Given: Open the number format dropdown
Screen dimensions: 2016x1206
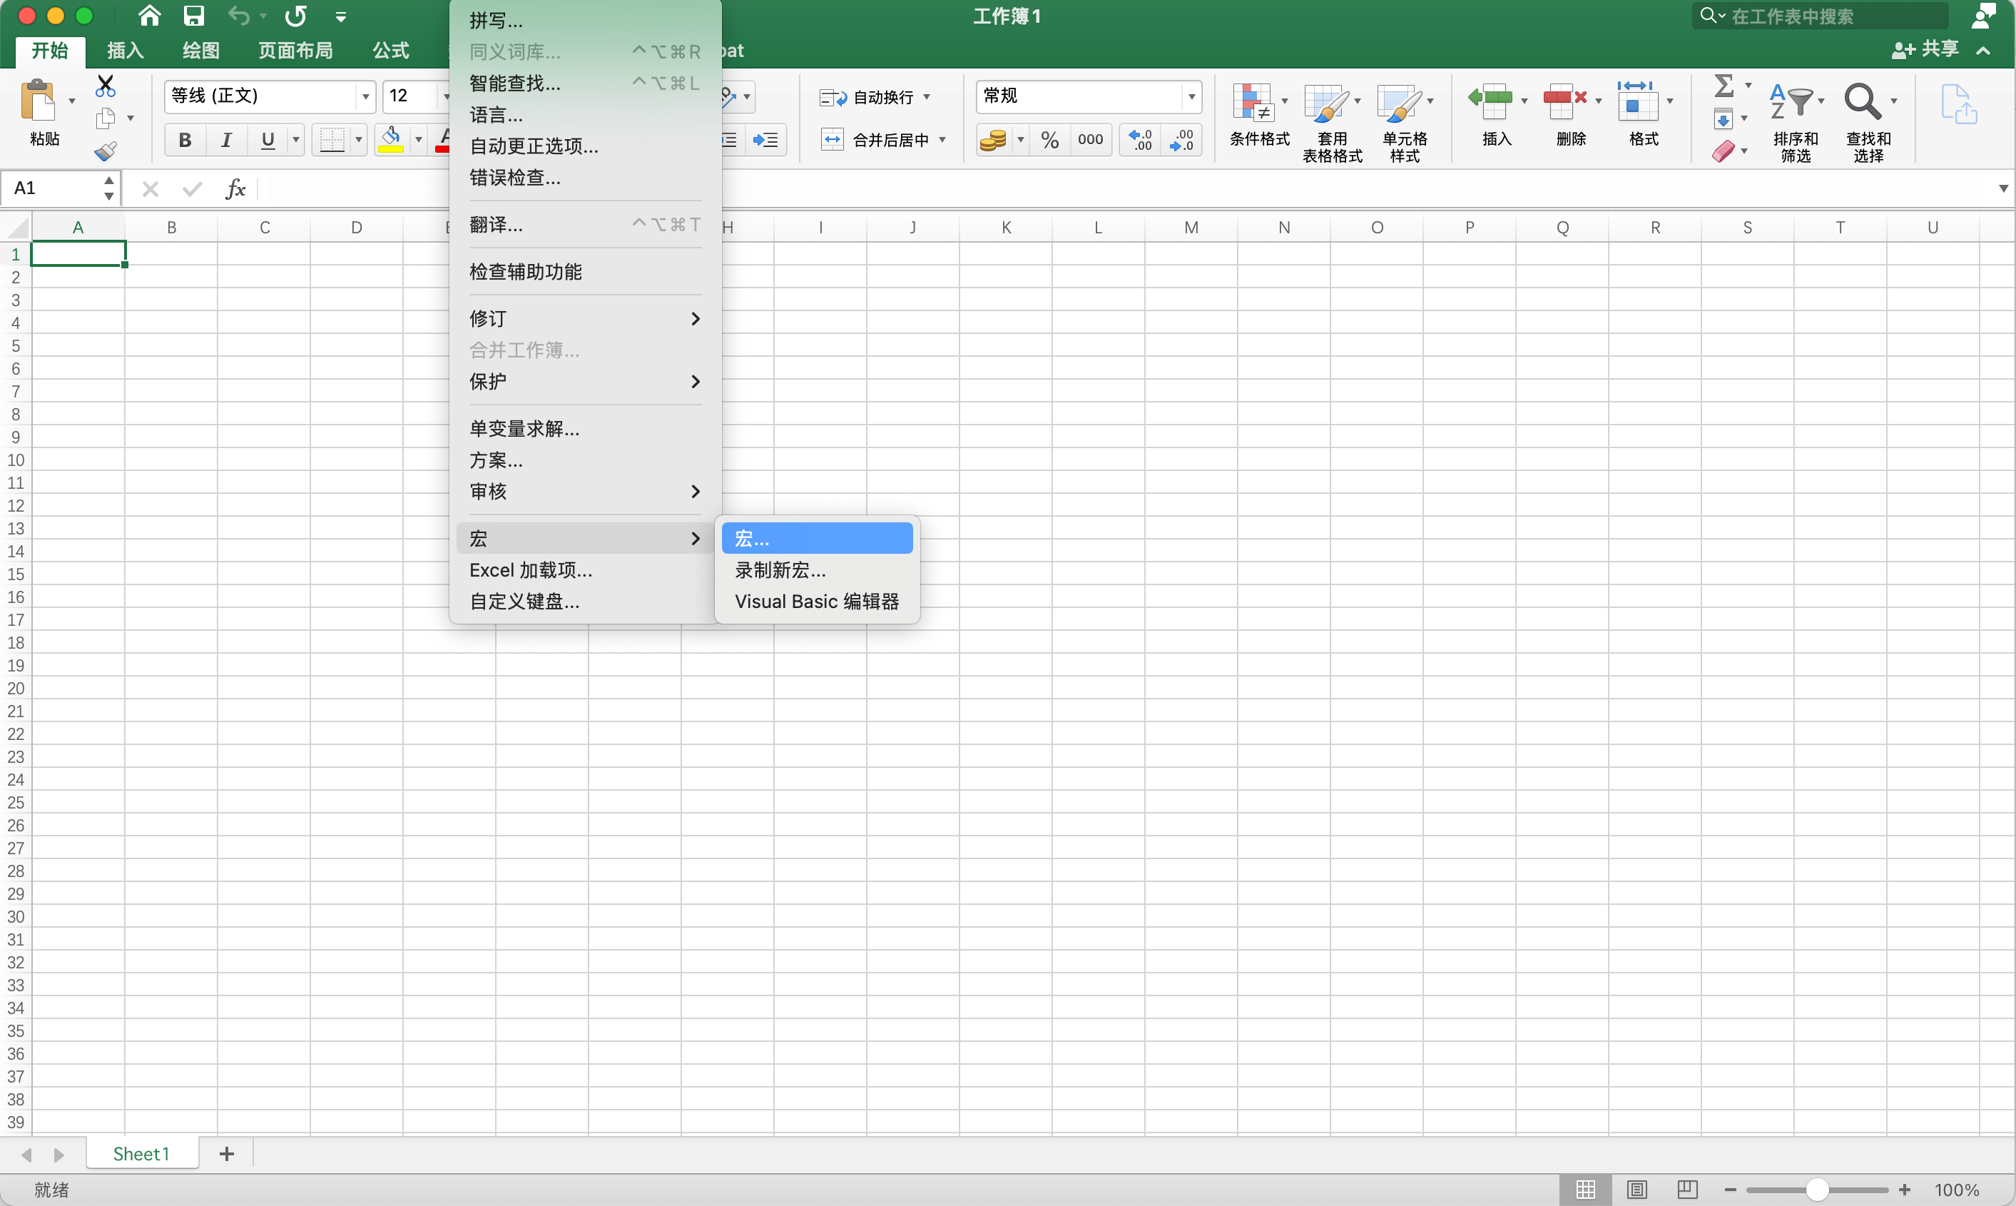Looking at the screenshot, I should tap(1191, 96).
